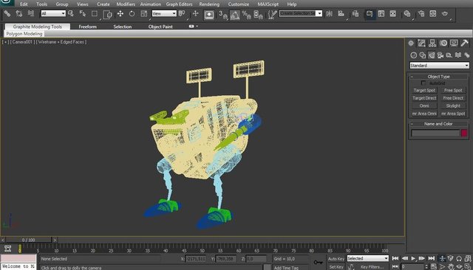Open the Polygon Modeling panel tab
This screenshot has height=270, width=473.
click(x=24, y=34)
